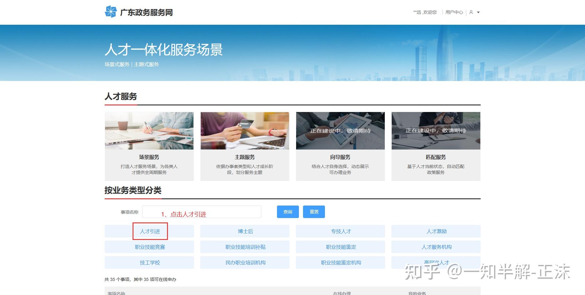The height and width of the screenshot is (295, 585).
Task: Click the 匹配服务 card under construction
Action: pyautogui.click(x=436, y=131)
